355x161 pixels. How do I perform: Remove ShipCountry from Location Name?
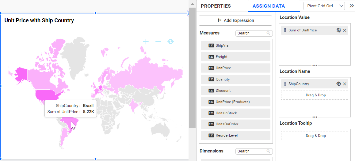[345, 84]
